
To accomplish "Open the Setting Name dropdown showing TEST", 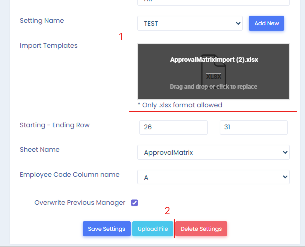I will [190, 23].
